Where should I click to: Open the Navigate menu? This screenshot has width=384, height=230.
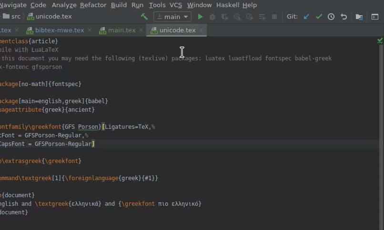13,5
